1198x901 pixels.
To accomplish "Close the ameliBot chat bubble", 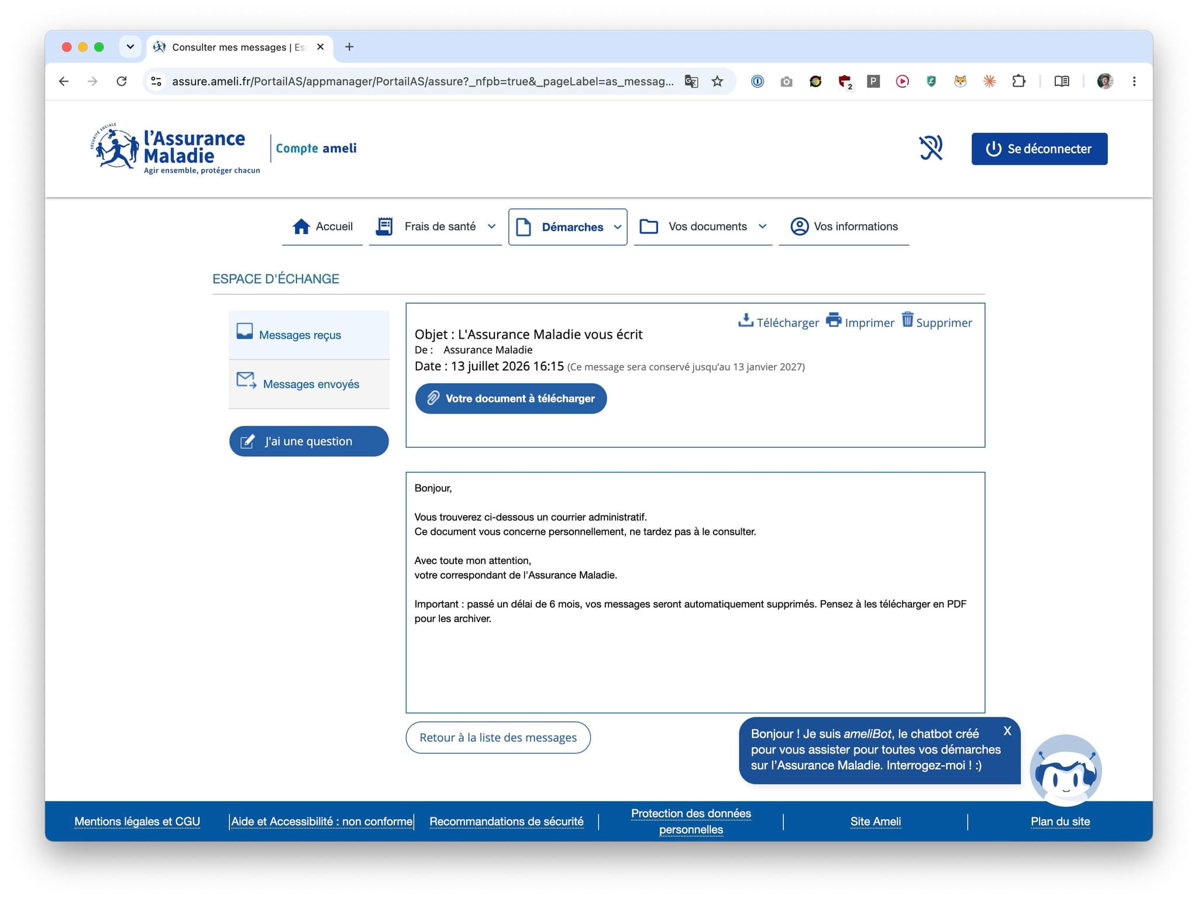I will point(1007,731).
